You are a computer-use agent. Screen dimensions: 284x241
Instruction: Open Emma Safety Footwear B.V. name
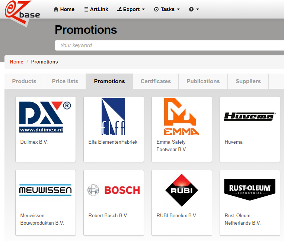point(172,146)
